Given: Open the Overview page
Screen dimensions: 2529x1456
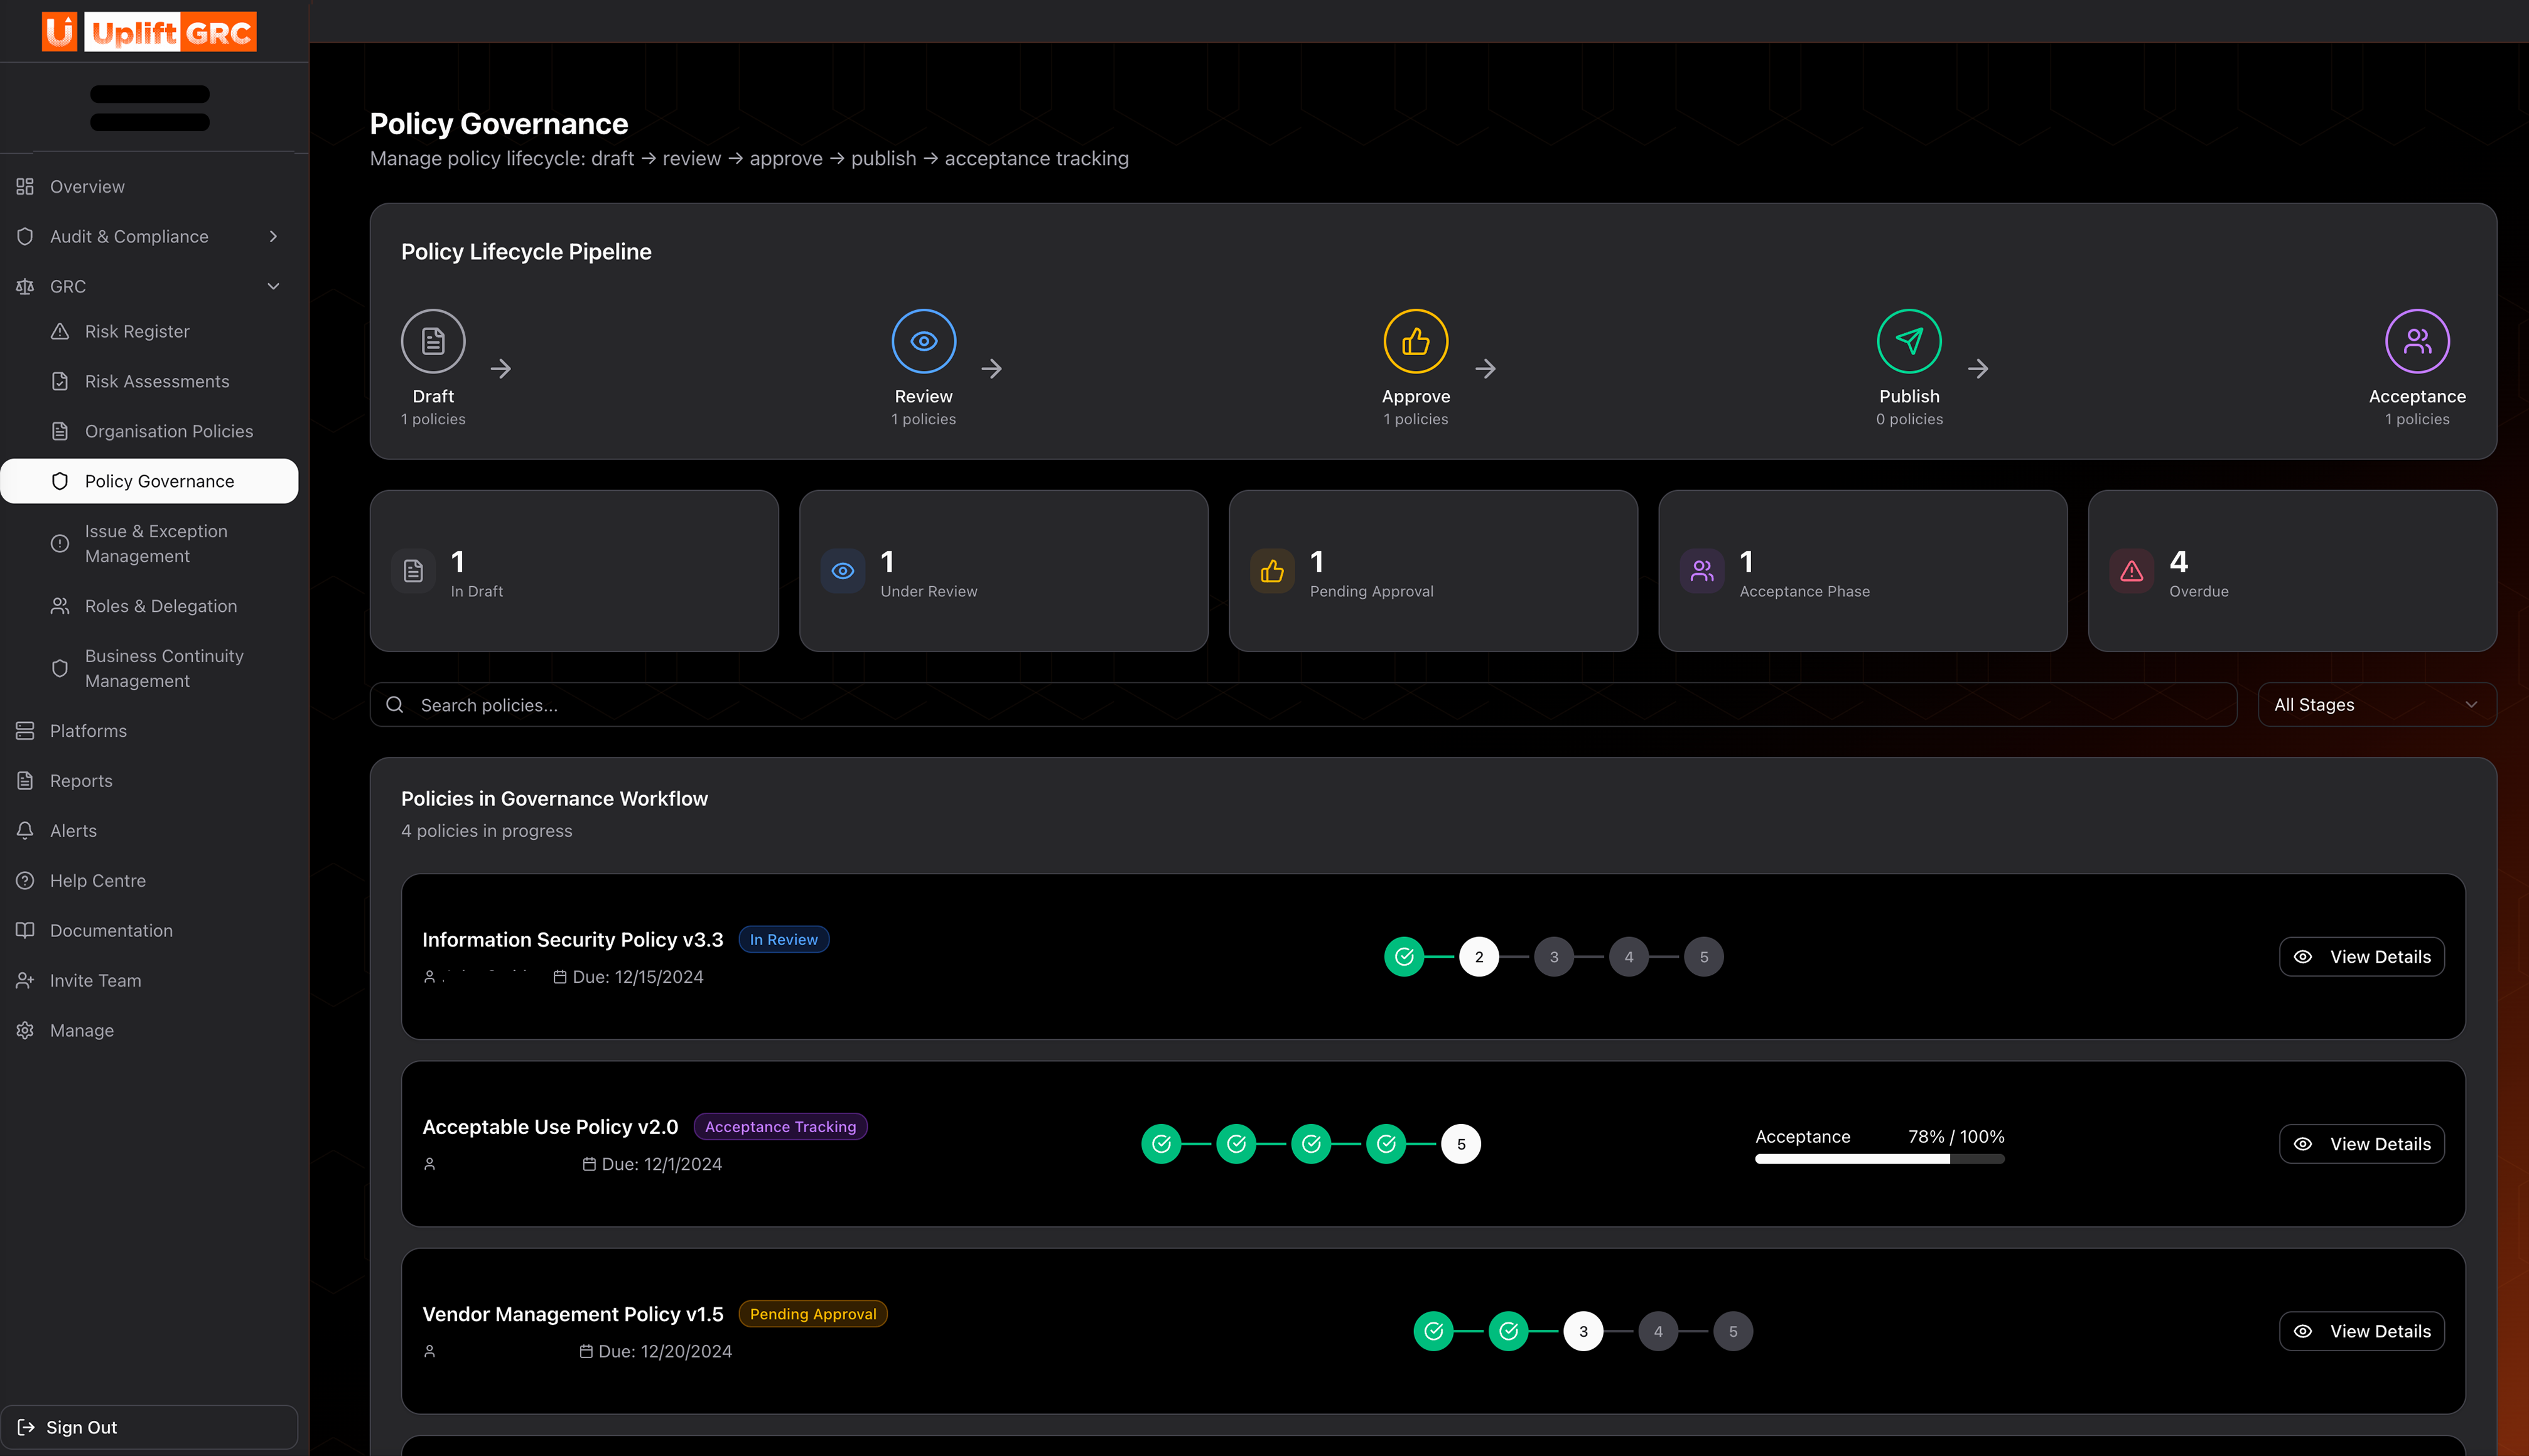Looking at the screenshot, I should 149,187.
